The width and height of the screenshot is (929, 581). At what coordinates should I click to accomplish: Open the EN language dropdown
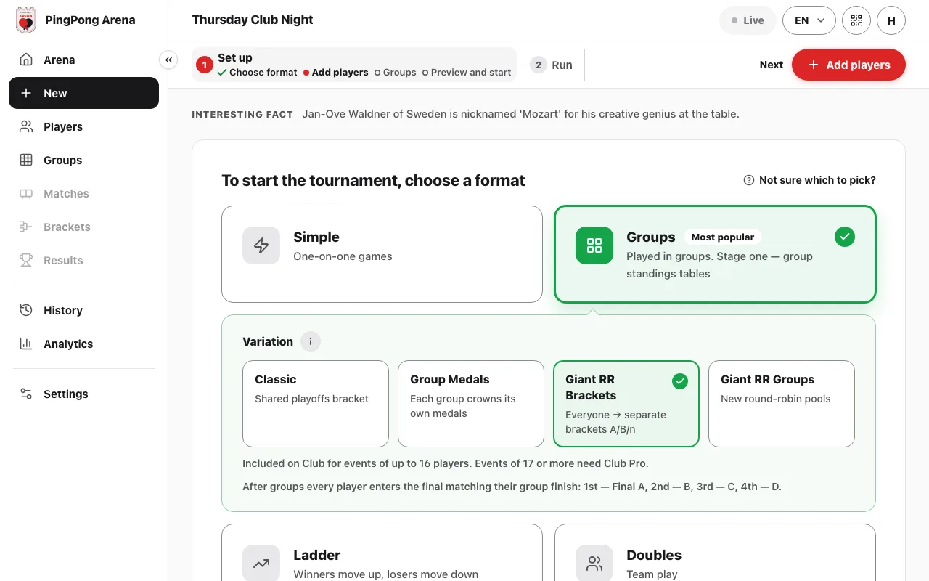point(809,20)
